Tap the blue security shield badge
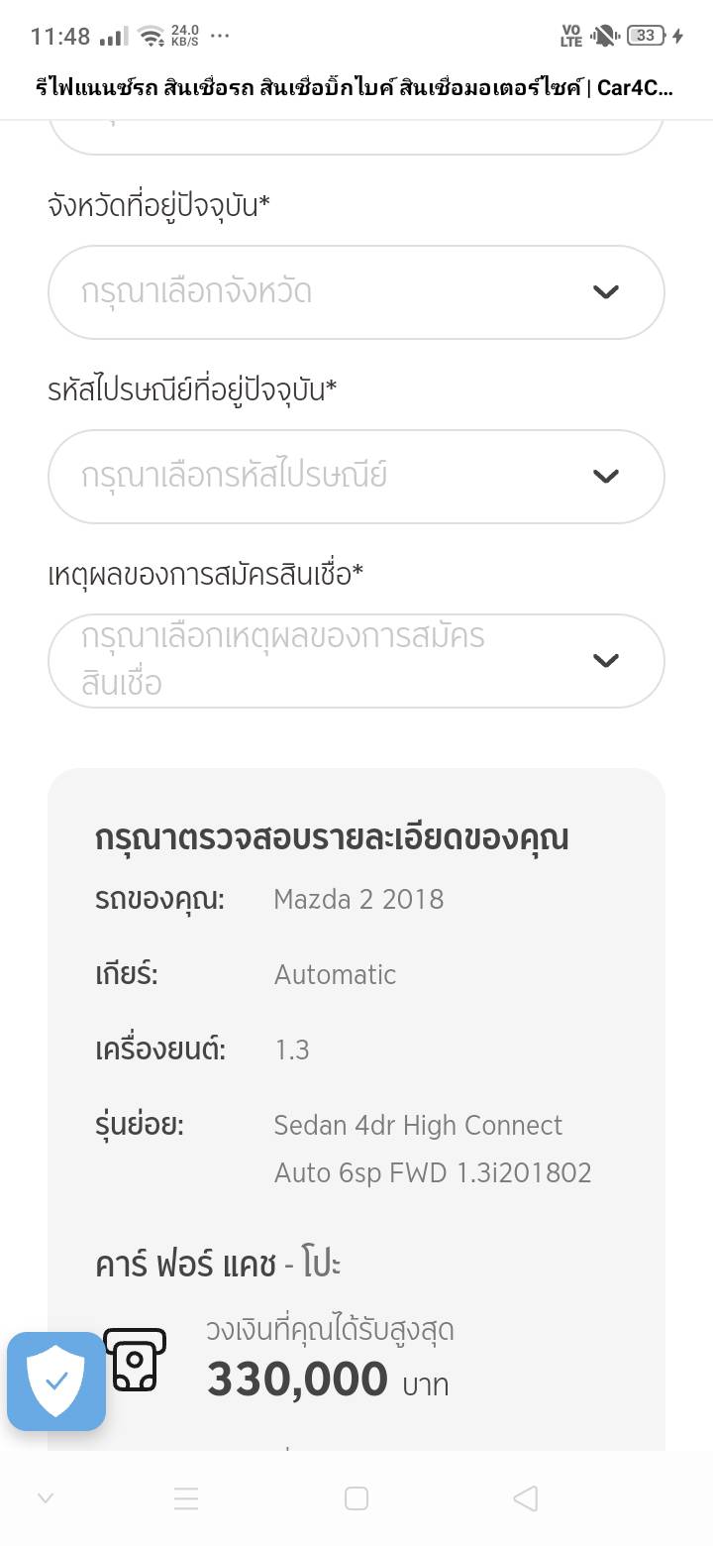The height and width of the screenshot is (1546, 713). pyautogui.click(x=56, y=1380)
